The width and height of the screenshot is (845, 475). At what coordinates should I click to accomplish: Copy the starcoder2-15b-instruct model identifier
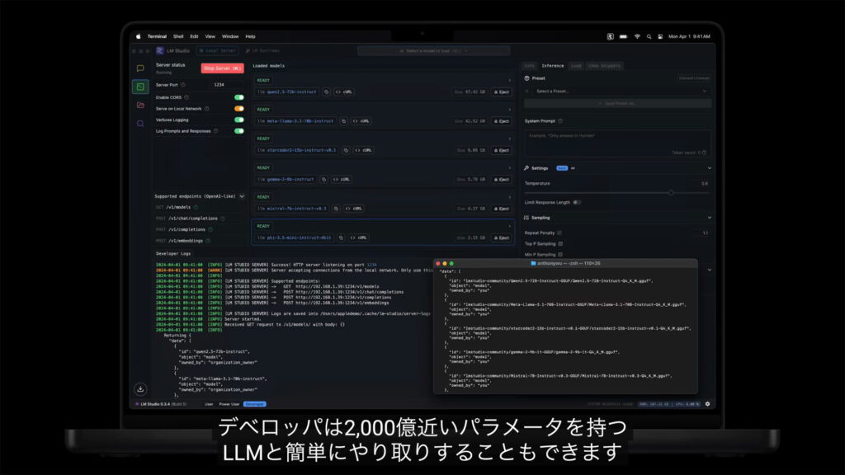coord(346,150)
